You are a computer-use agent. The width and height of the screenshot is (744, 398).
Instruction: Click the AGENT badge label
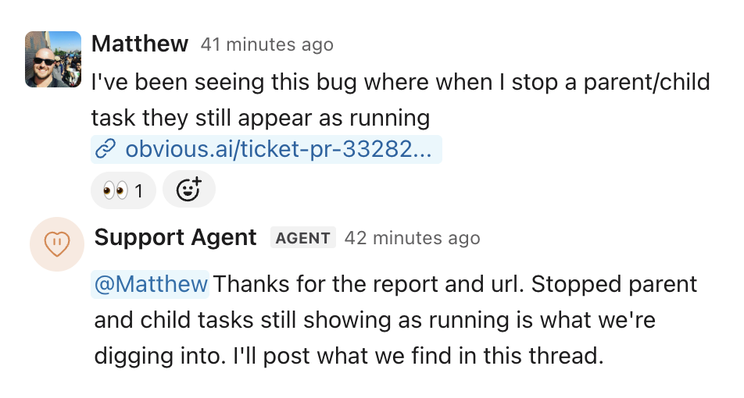[x=303, y=237]
